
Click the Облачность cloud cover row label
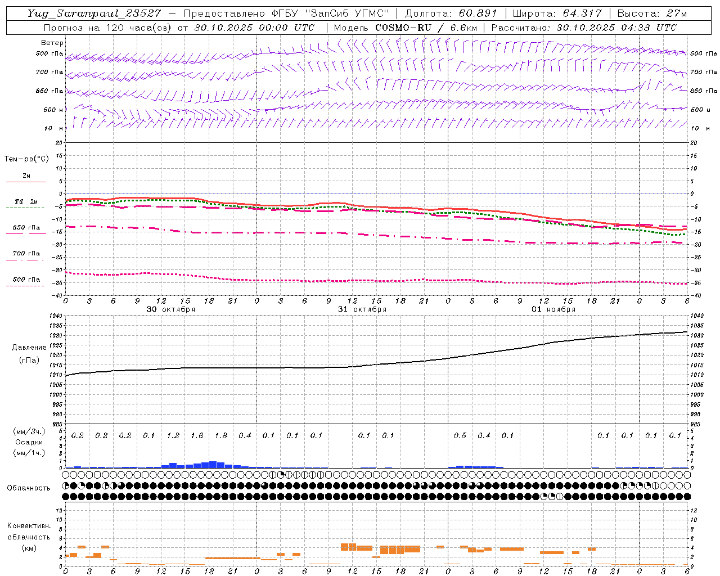(x=29, y=488)
